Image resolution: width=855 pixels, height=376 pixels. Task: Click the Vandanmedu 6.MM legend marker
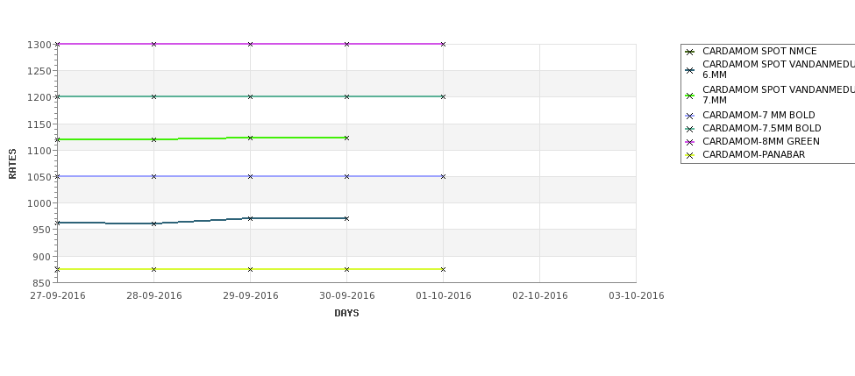point(689,70)
